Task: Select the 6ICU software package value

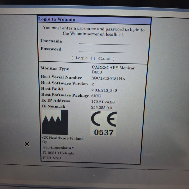Action: pos(97,96)
